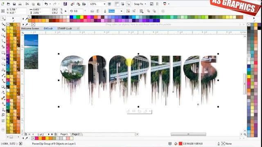Select the Zoom tool

[x=3, y=36]
